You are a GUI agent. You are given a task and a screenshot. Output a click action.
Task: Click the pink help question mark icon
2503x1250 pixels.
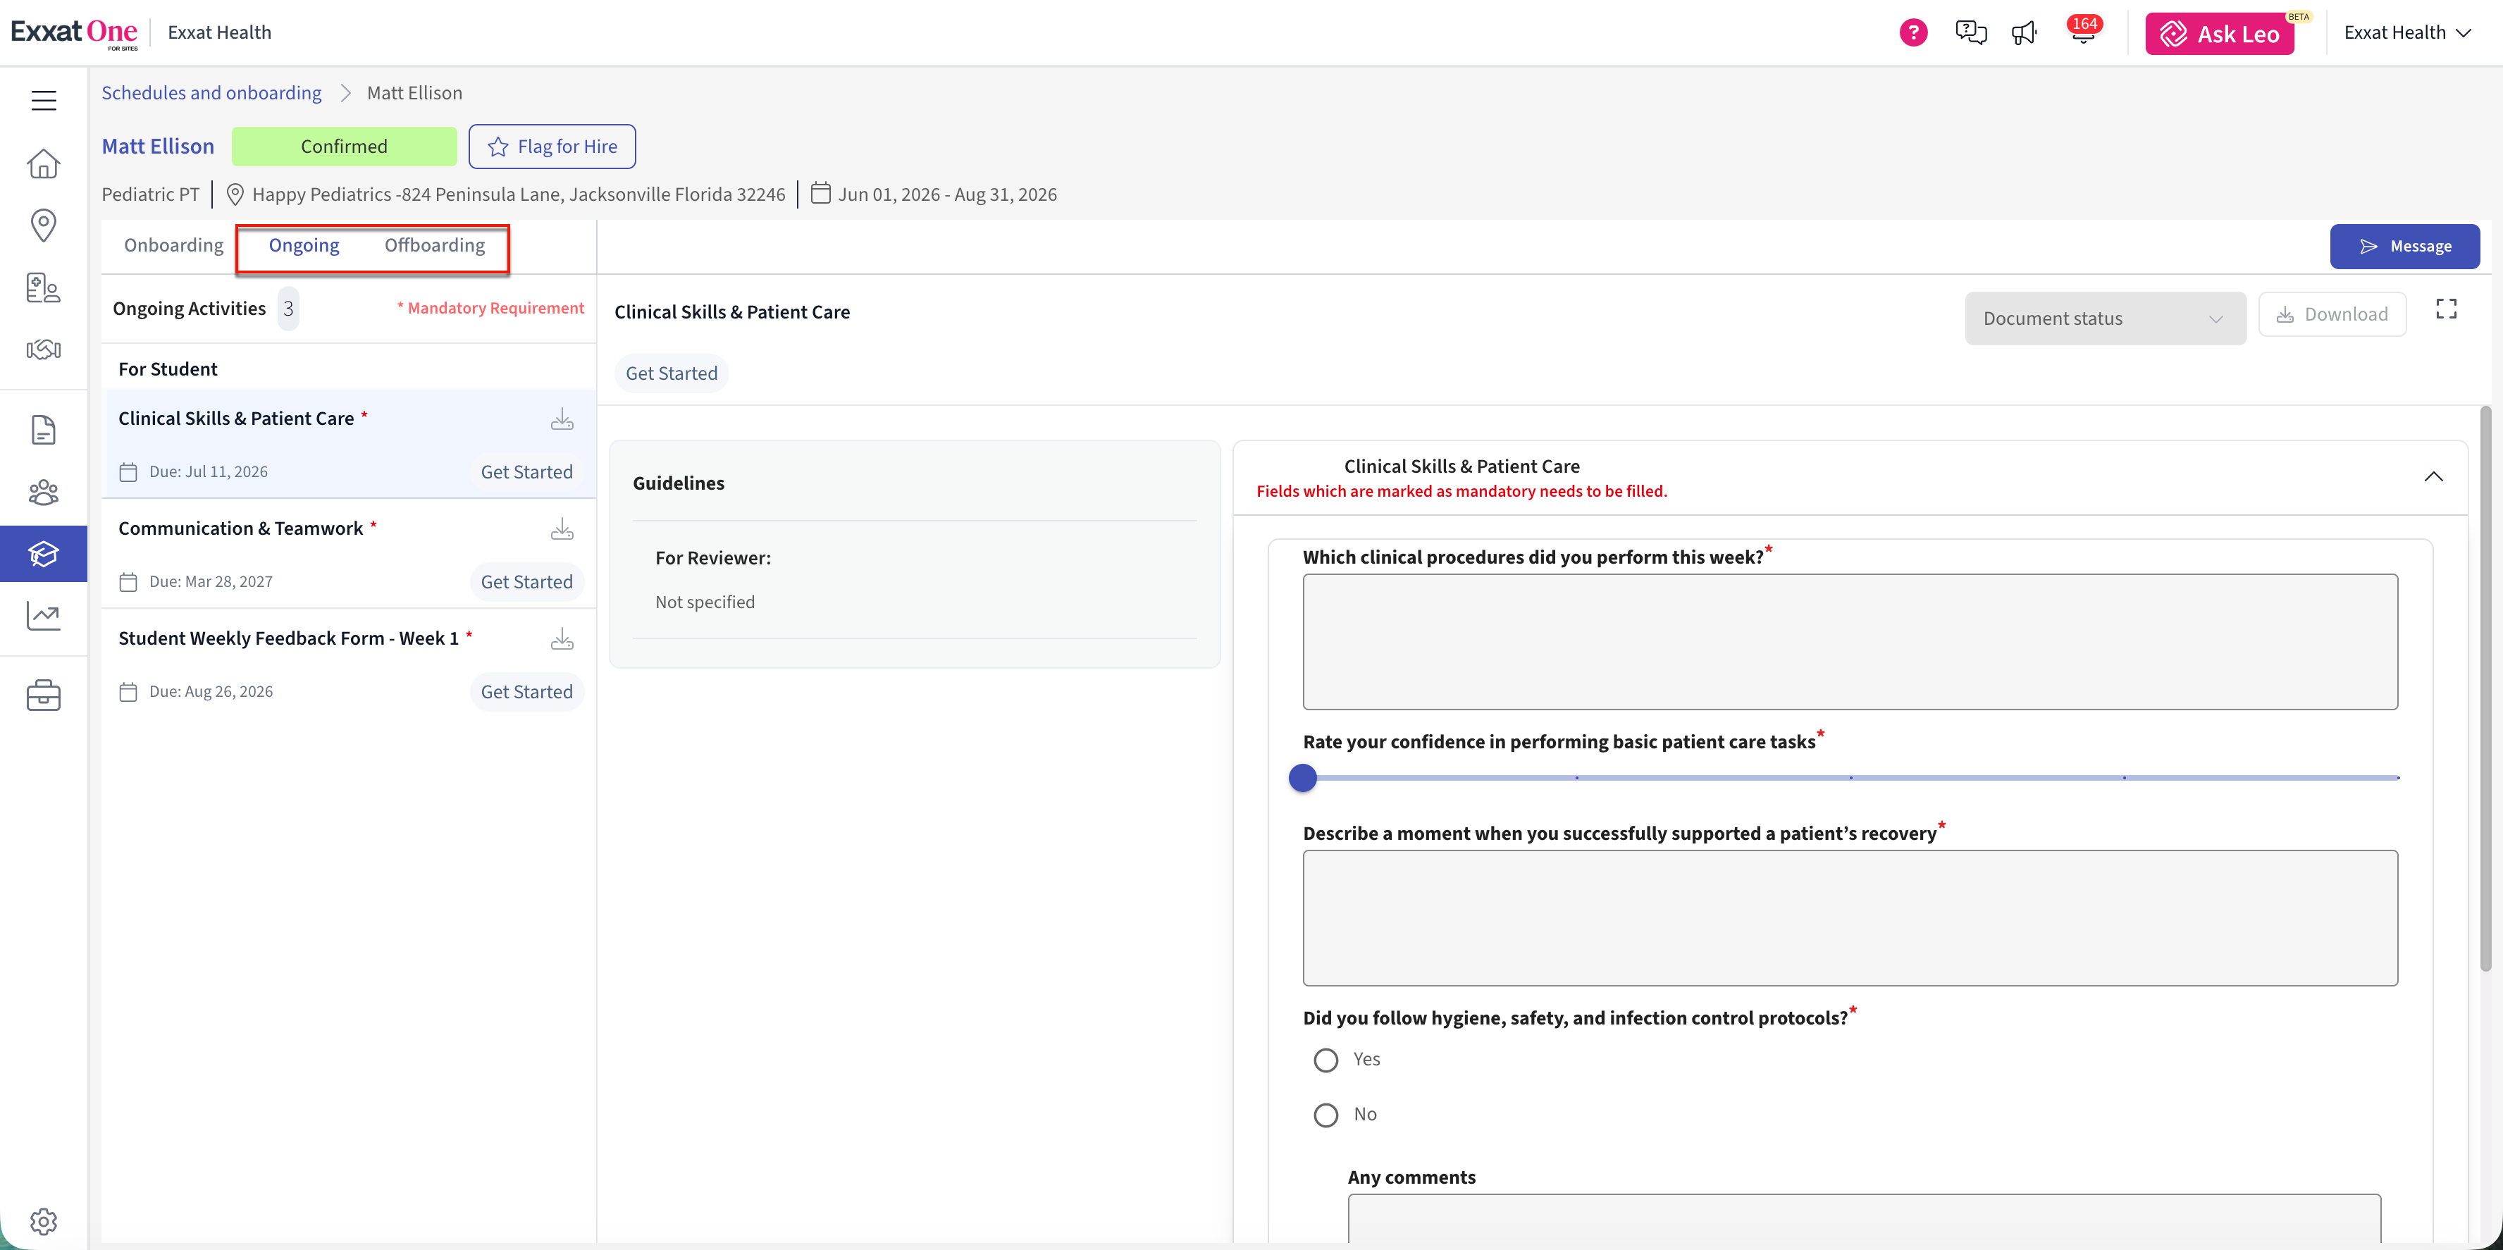[x=1913, y=32]
